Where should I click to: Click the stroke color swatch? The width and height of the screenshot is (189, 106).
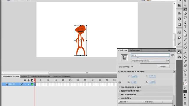tap(185, 84)
